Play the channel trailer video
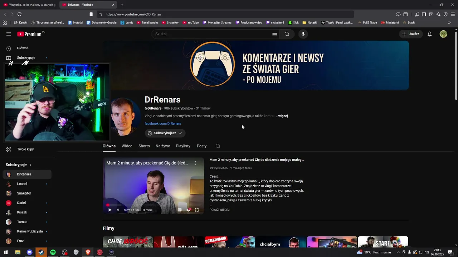458x257 pixels. [110, 210]
